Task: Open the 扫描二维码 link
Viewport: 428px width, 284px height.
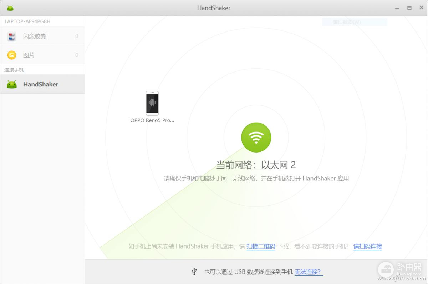Action: point(261,246)
